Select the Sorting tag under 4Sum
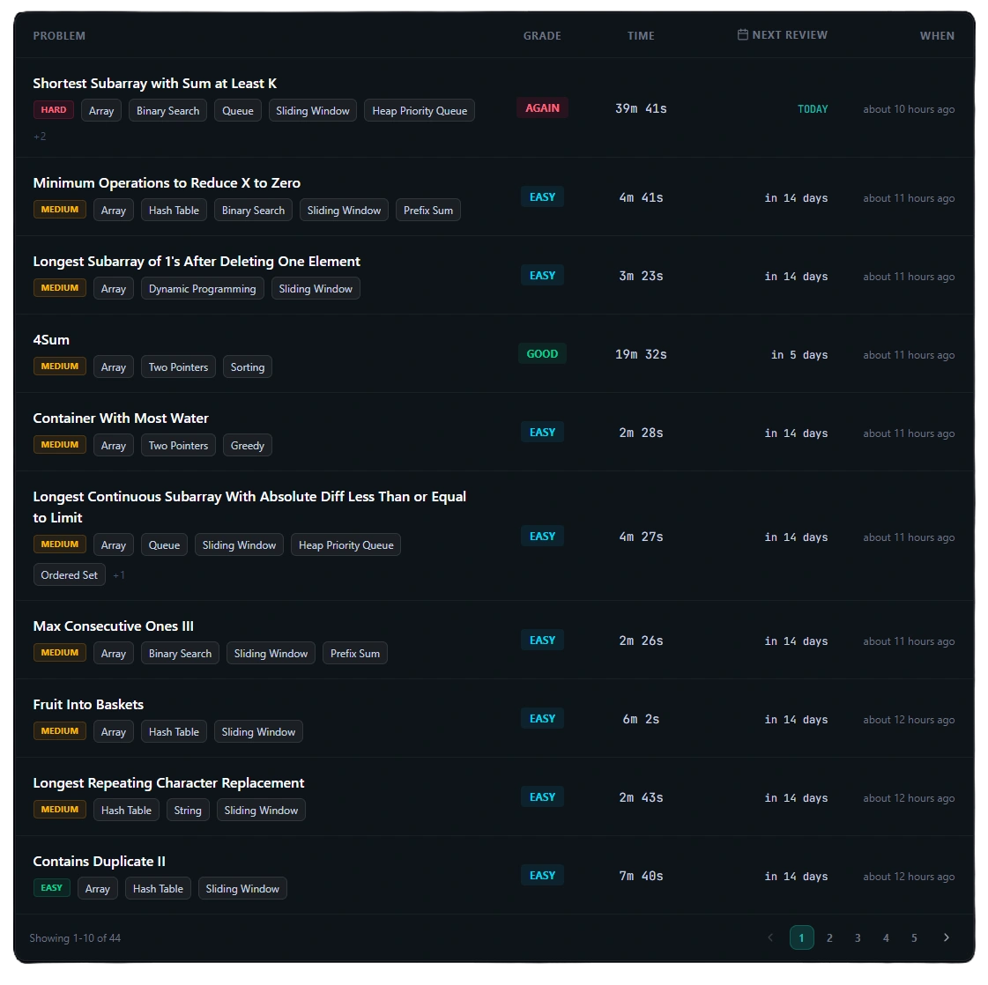 pyautogui.click(x=248, y=367)
